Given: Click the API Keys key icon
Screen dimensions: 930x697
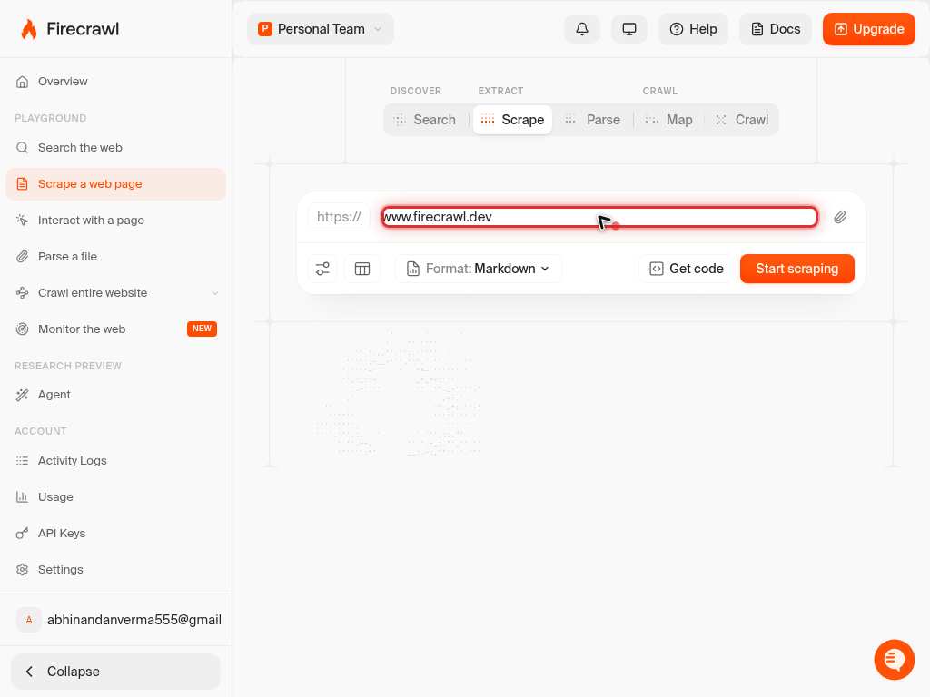Looking at the screenshot, I should [22, 534].
